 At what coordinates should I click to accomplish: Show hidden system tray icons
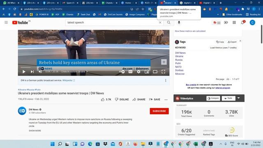point(221,144)
